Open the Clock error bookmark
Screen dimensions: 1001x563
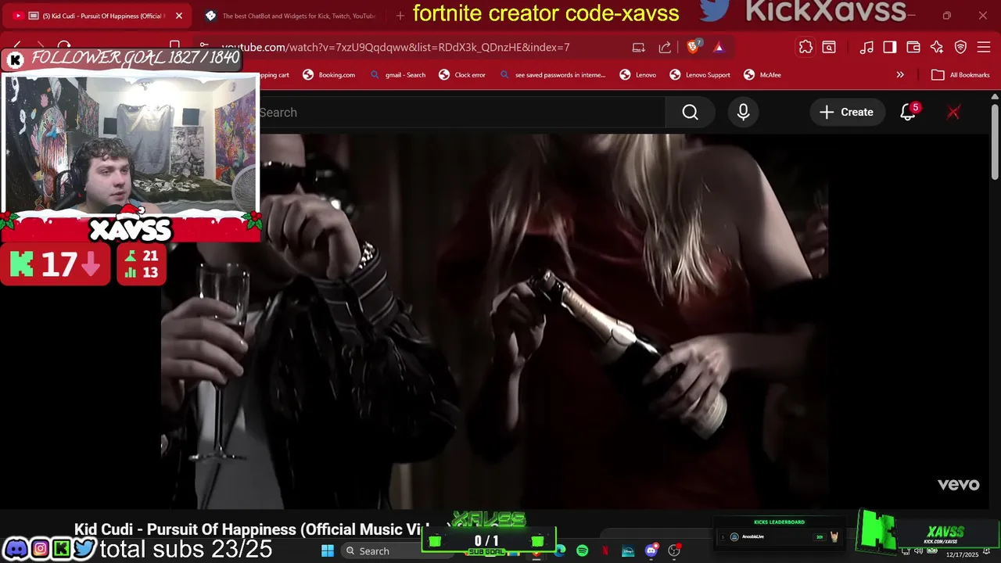462,75
